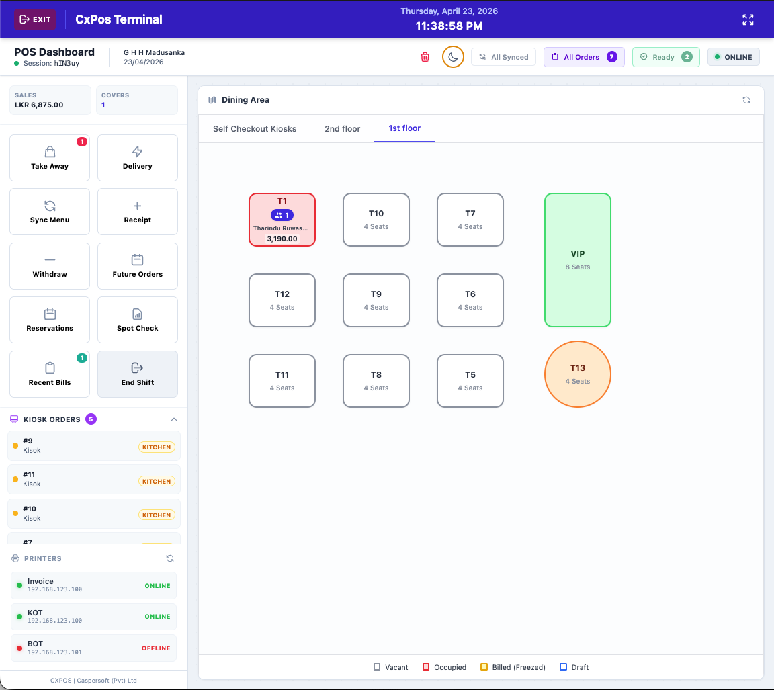
Task: Click the Billed (Freezed) legend box
Action: coord(484,666)
